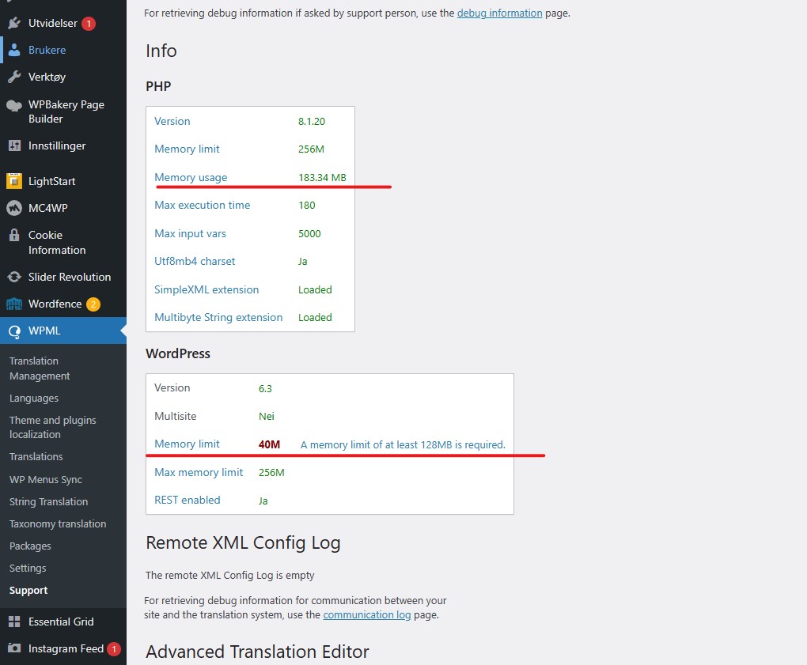The width and height of the screenshot is (807, 665).
Task: Click the Utvidelser plug icon
Action: [x=14, y=23]
